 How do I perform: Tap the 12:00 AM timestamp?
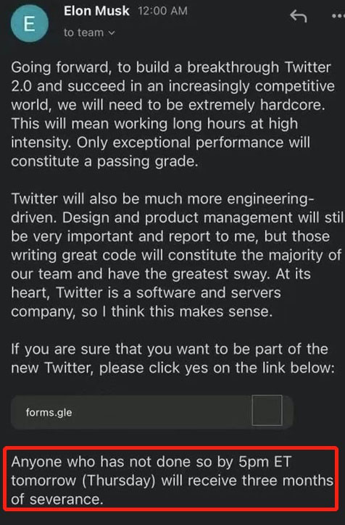162,11
